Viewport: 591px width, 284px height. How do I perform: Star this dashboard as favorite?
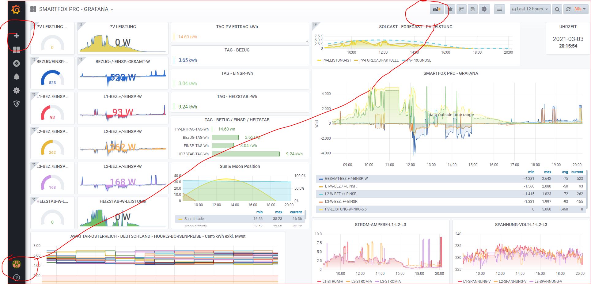pos(450,9)
